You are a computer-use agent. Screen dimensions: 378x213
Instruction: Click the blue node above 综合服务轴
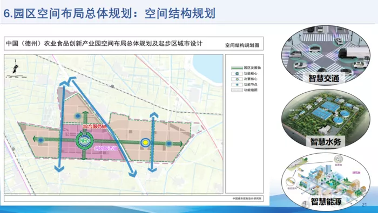[x=78, y=116]
